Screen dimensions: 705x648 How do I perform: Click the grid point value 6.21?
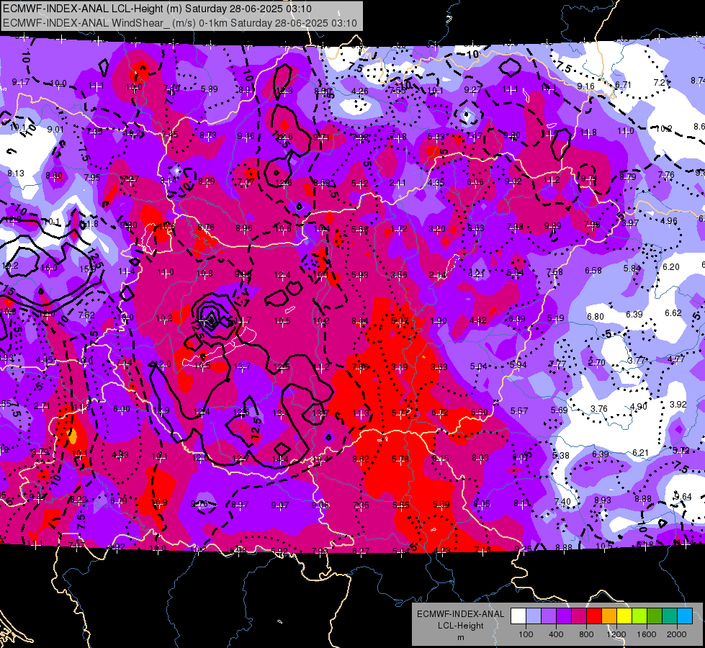pyautogui.click(x=640, y=453)
